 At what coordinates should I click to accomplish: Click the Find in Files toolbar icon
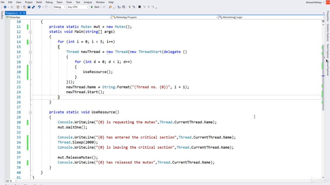click(x=110, y=7)
